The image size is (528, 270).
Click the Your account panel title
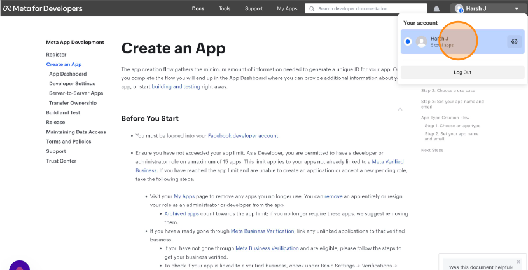coord(420,23)
